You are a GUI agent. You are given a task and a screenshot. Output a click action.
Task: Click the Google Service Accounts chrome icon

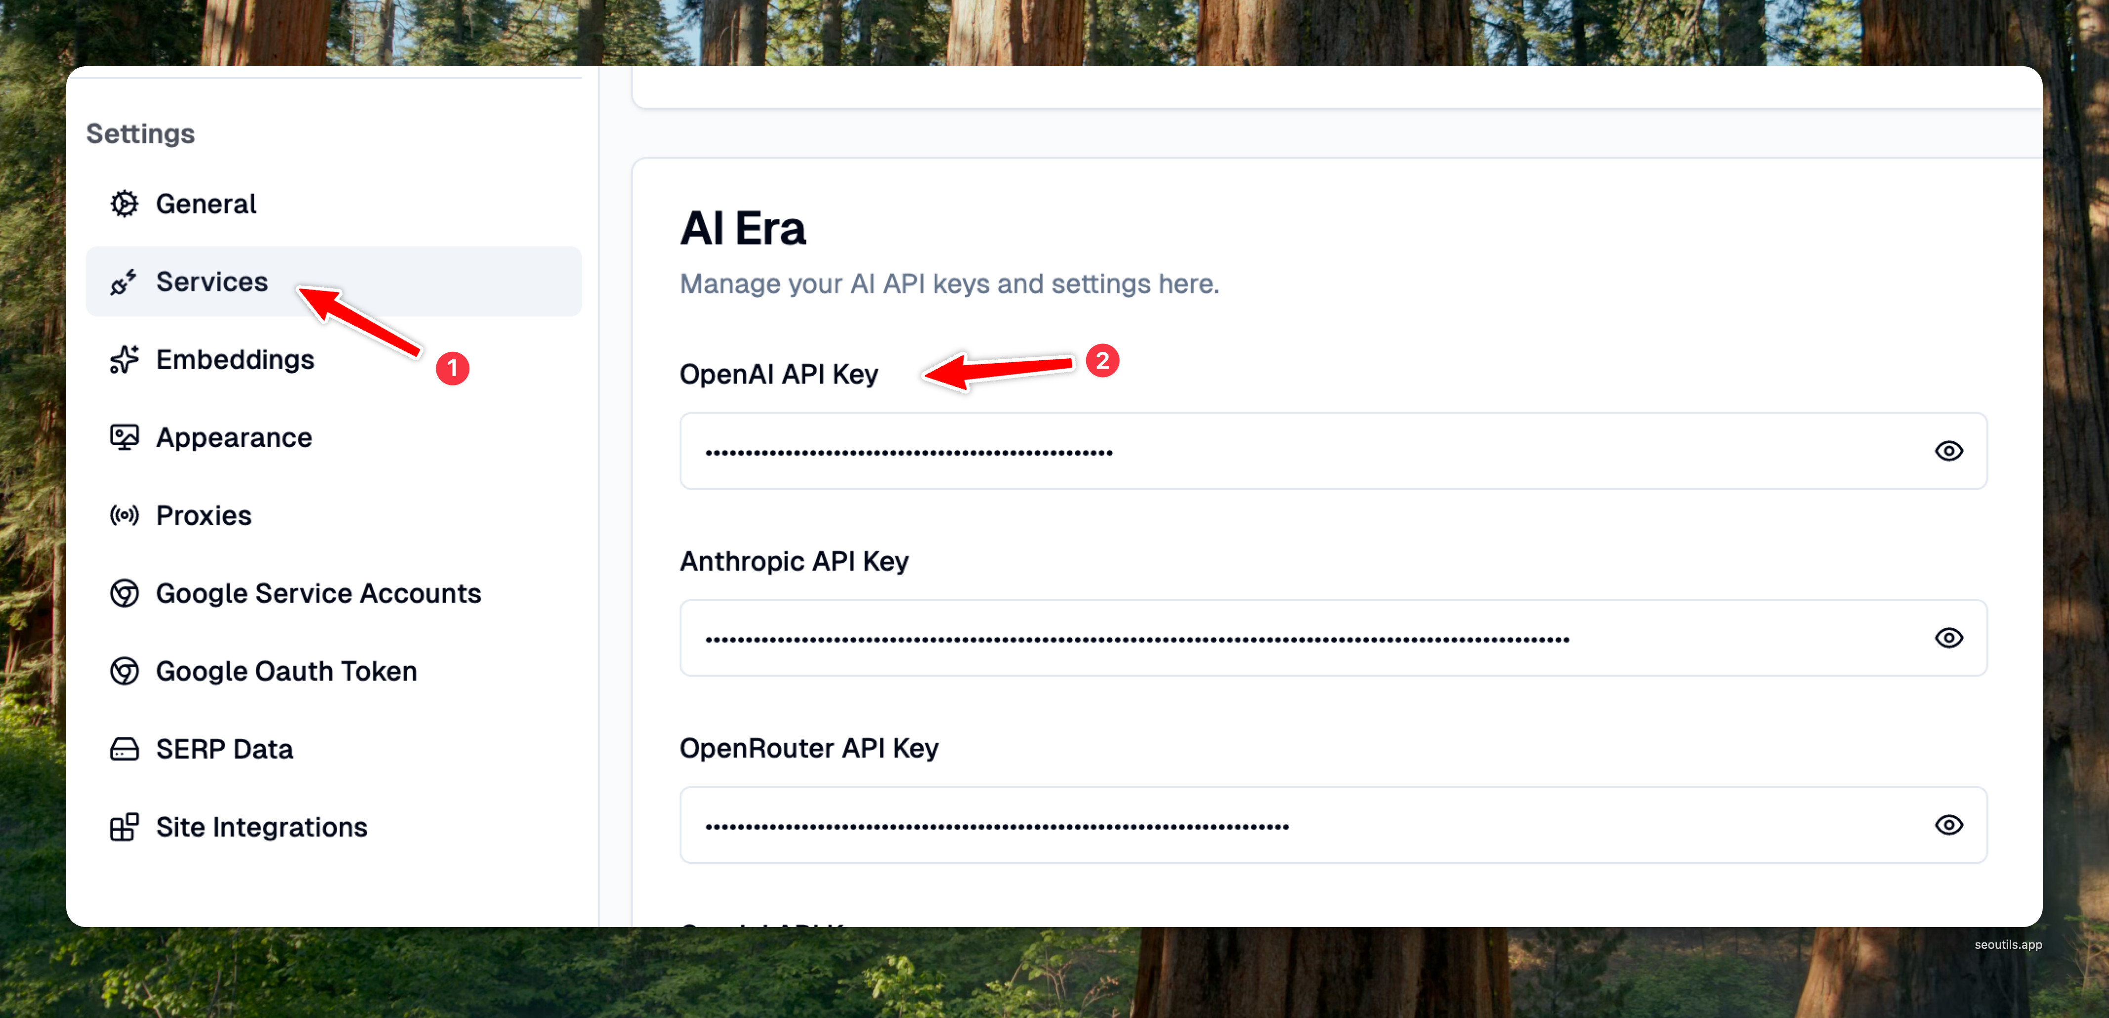125,593
